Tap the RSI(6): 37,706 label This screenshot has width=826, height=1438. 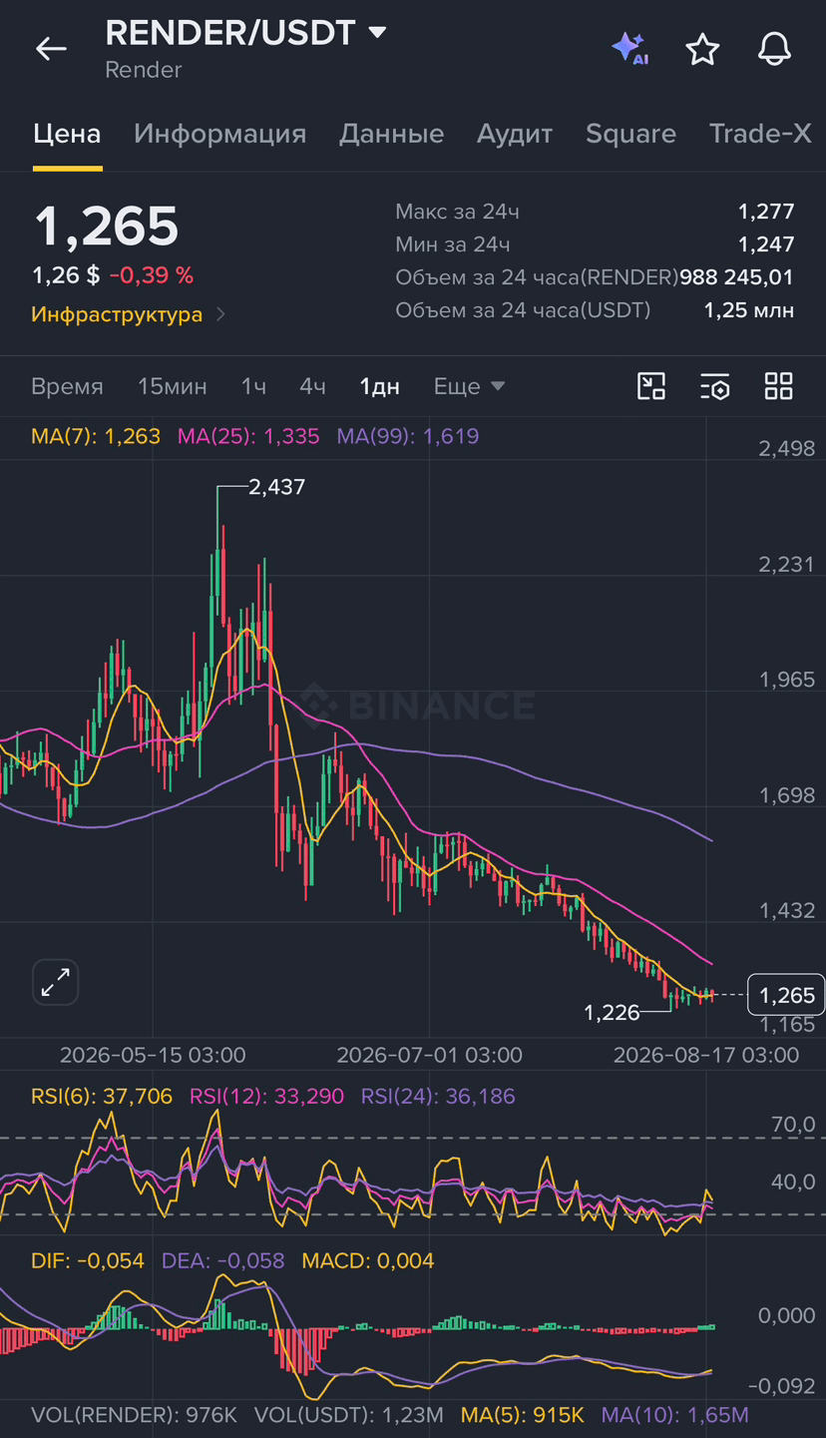pos(102,1097)
